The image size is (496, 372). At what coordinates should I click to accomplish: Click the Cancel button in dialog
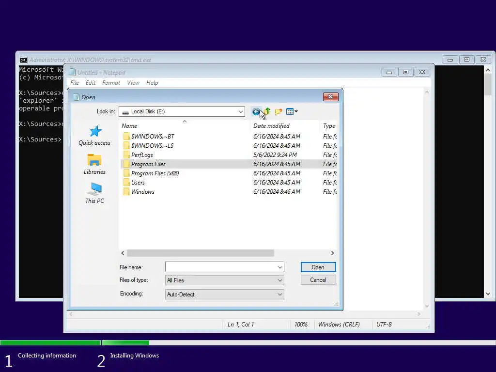318,280
